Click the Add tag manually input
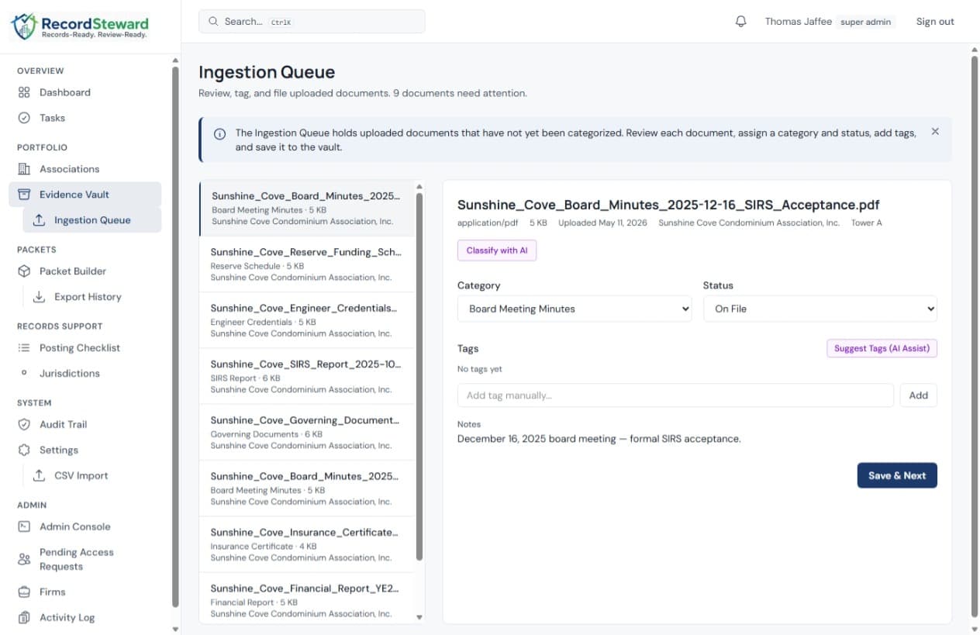980x635 pixels. pos(675,395)
